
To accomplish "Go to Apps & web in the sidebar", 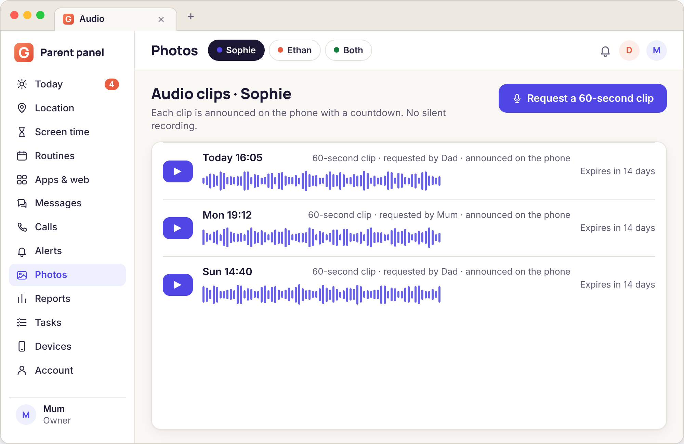I will click(67, 180).
